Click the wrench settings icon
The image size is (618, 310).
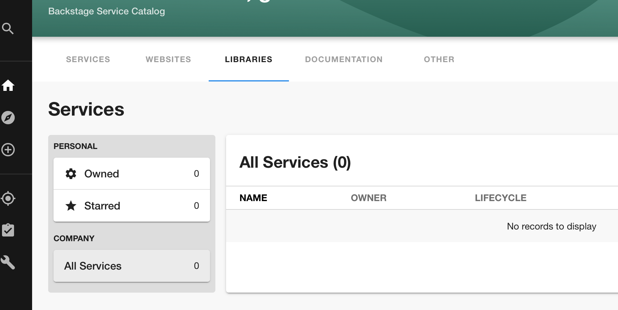[8, 263]
